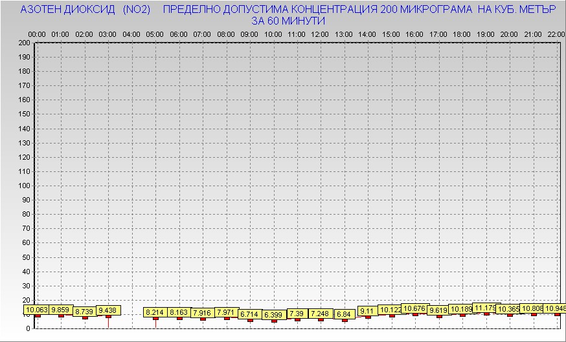The width and height of the screenshot is (566, 342).
Task: Click the 200 value on vertical axis
Action: pos(24,43)
